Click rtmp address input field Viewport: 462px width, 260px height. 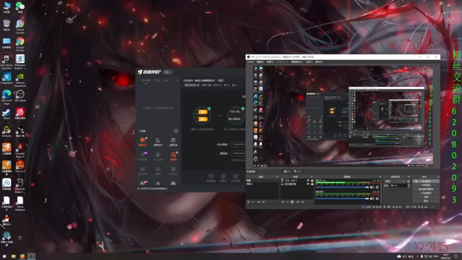click(238, 144)
